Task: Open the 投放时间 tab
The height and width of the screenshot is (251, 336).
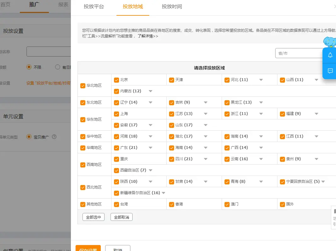Action: coord(172,7)
